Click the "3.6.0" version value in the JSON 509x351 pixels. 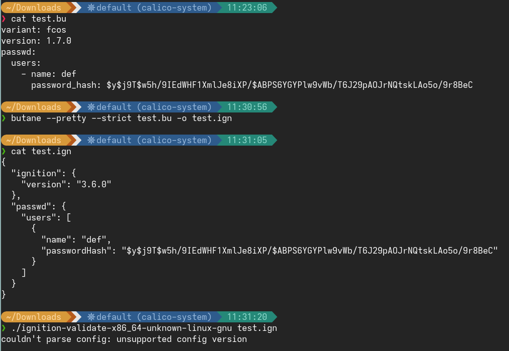point(94,184)
